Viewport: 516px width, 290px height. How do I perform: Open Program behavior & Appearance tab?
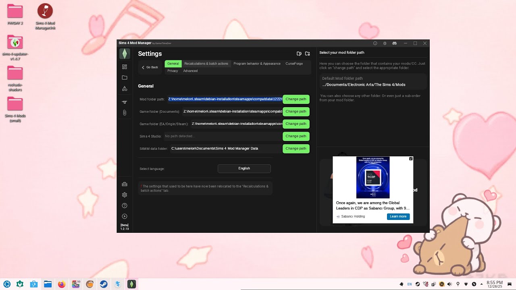tap(257, 64)
